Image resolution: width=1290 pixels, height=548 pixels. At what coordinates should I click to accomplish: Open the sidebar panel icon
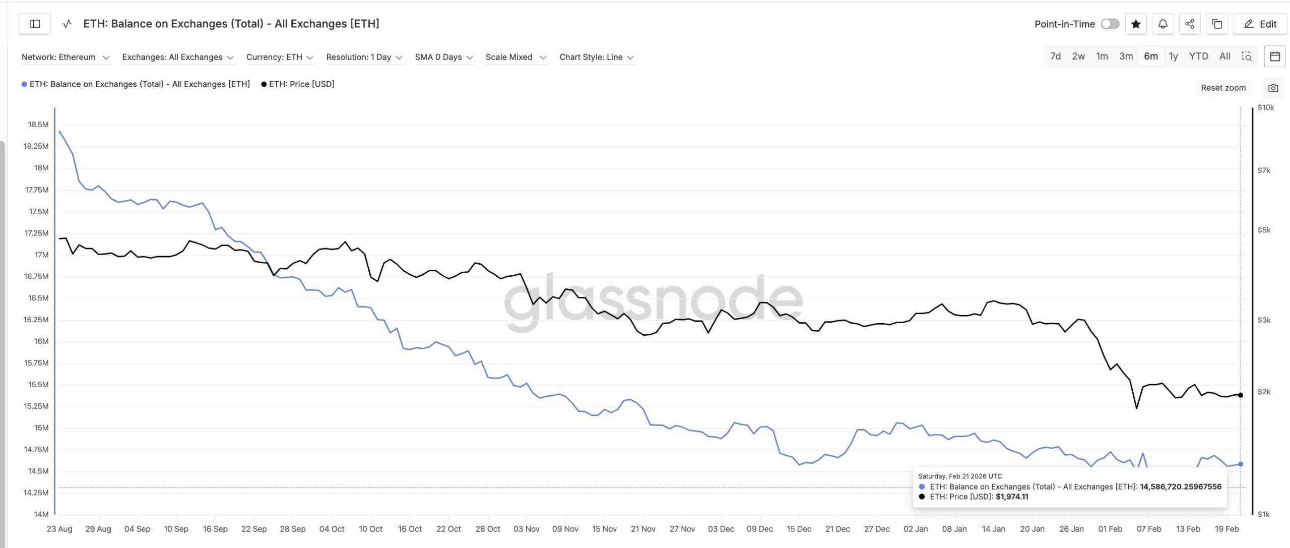point(35,24)
